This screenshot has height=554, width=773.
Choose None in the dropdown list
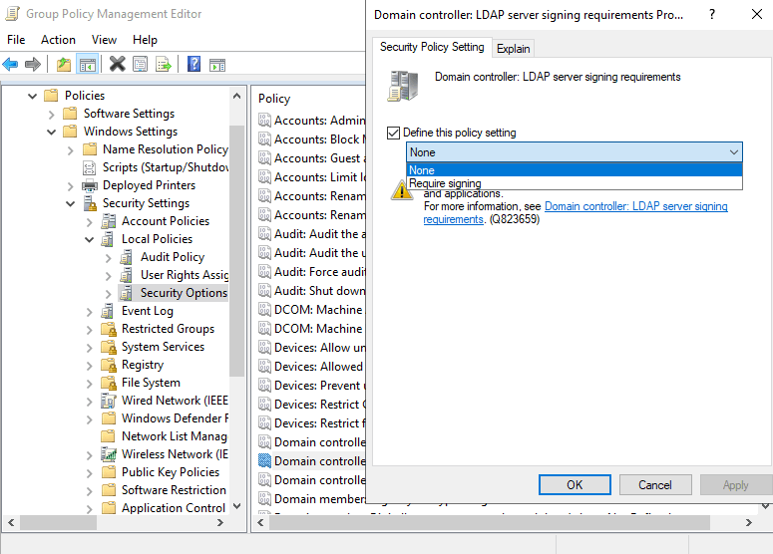575,170
